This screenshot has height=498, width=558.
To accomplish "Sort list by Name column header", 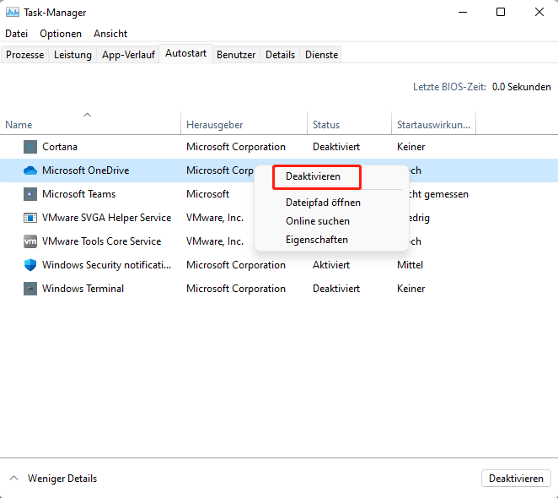I will [19, 125].
